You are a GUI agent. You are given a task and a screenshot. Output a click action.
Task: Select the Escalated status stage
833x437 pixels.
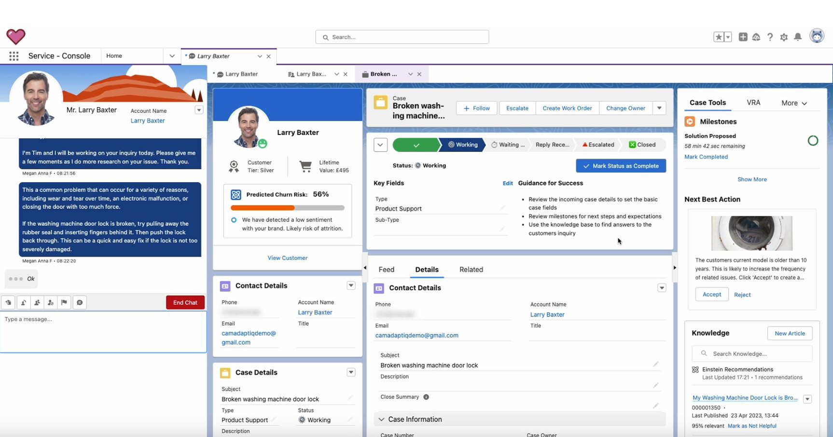click(598, 145)
